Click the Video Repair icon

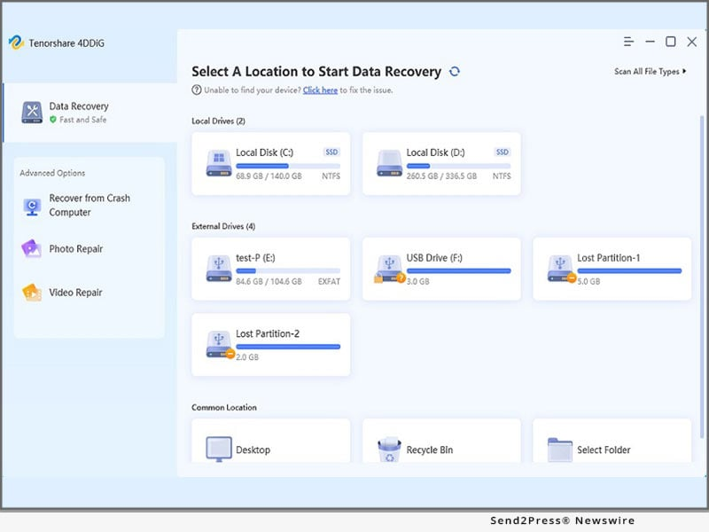tap(32, 293)
